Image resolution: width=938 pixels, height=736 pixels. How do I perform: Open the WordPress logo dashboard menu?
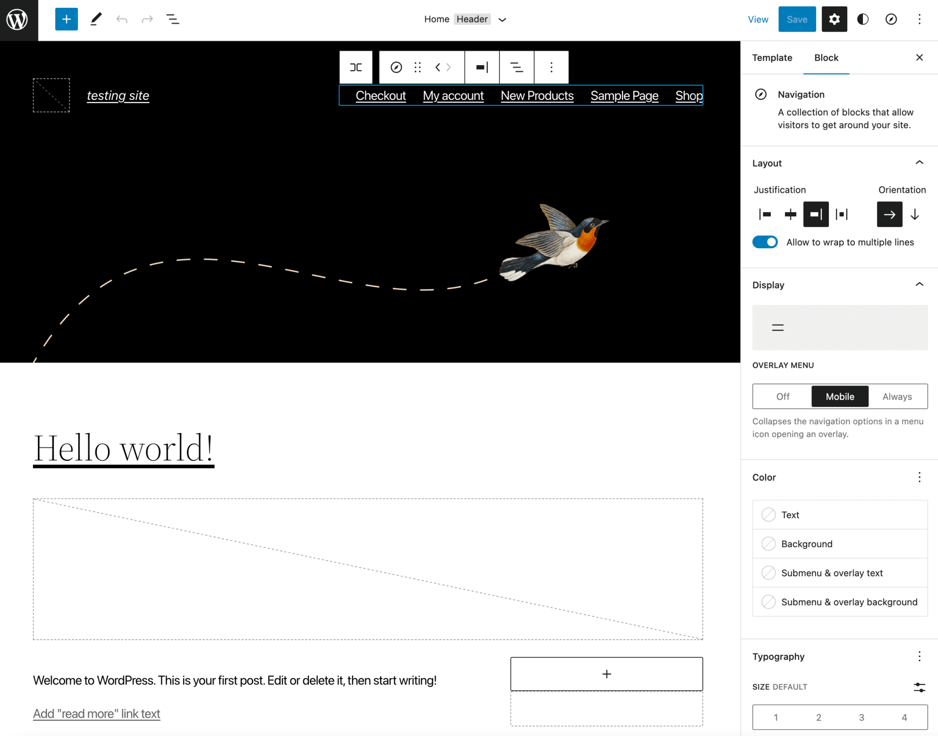coord(18,20)
